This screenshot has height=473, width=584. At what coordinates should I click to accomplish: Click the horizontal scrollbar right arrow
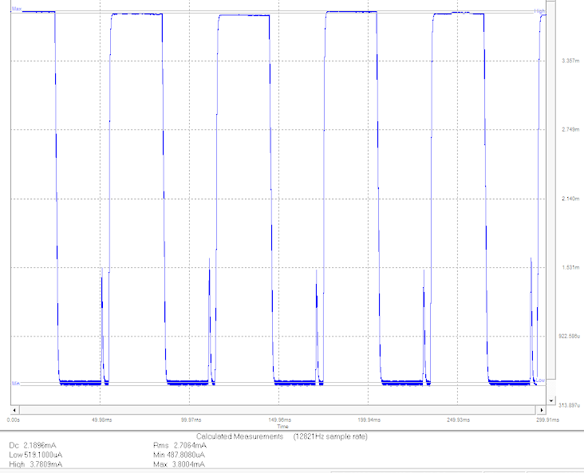pyautogui.click(x=541, y=410)
